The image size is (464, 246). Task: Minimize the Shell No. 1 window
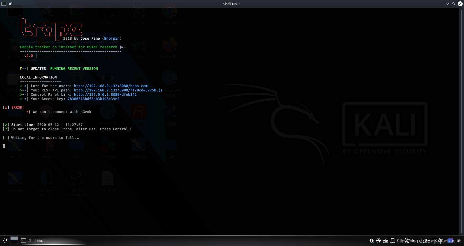click(x=447, y=4)
